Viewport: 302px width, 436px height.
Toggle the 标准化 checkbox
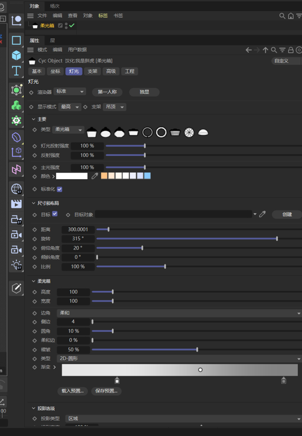(x=59, y=190)
